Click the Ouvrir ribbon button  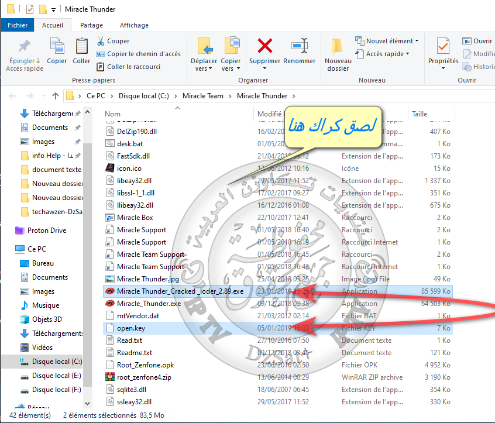[x=477, y=41]
